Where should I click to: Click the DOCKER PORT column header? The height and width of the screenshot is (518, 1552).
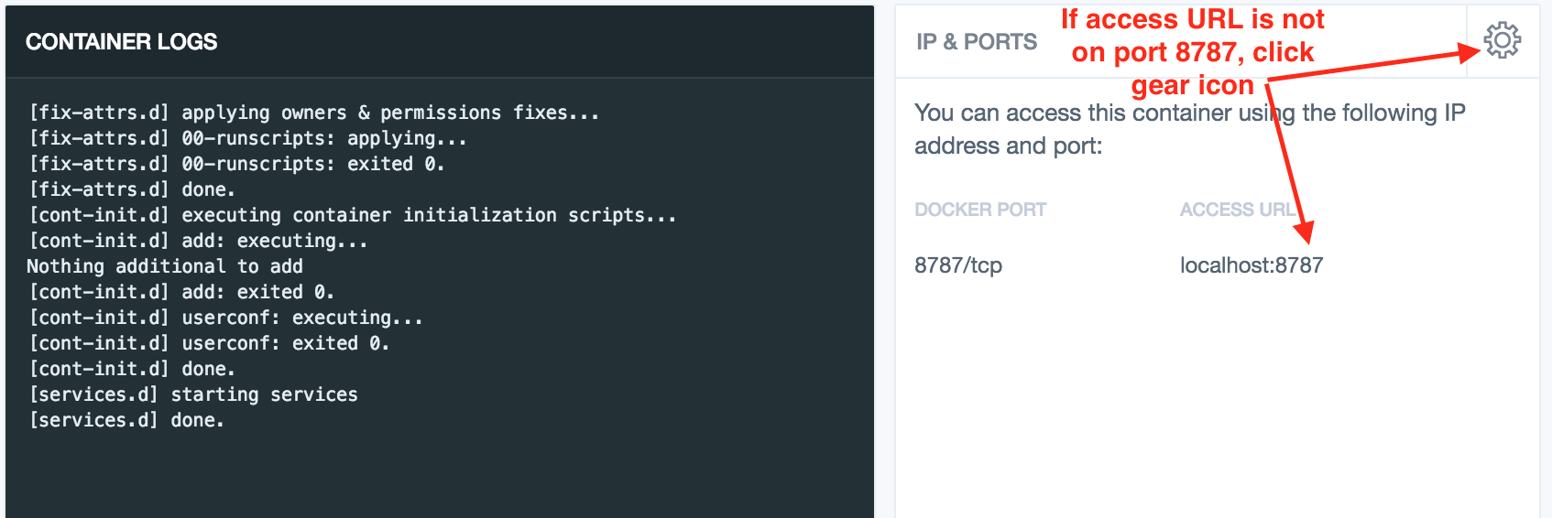coord(980,210)
